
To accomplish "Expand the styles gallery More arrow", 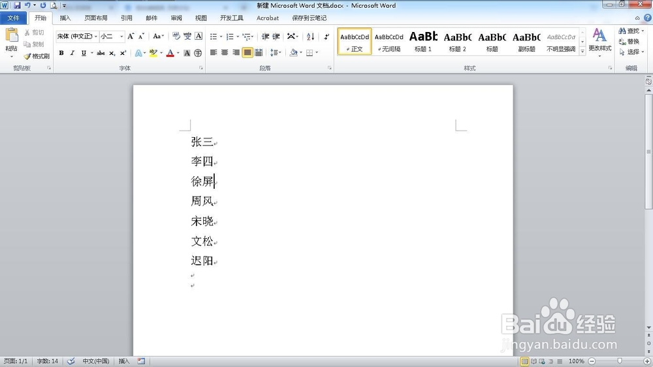I will click(582, 51).
